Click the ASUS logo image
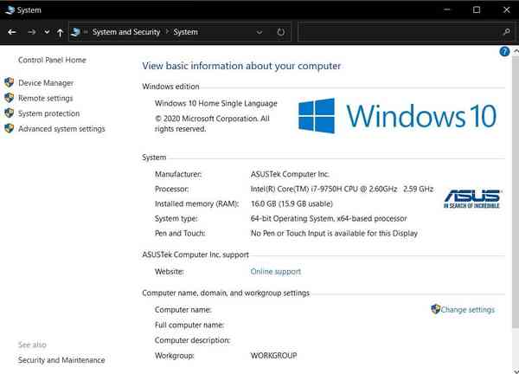Screen dimensions: 519x374 pos(472,199)
